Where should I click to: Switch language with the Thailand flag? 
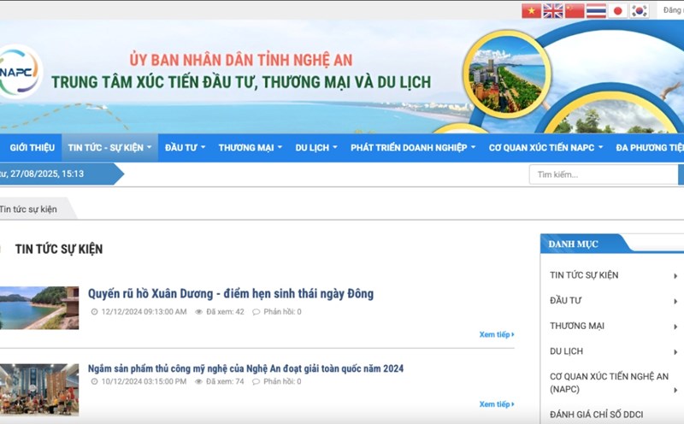pyautogui.click(x=596, y=11)
